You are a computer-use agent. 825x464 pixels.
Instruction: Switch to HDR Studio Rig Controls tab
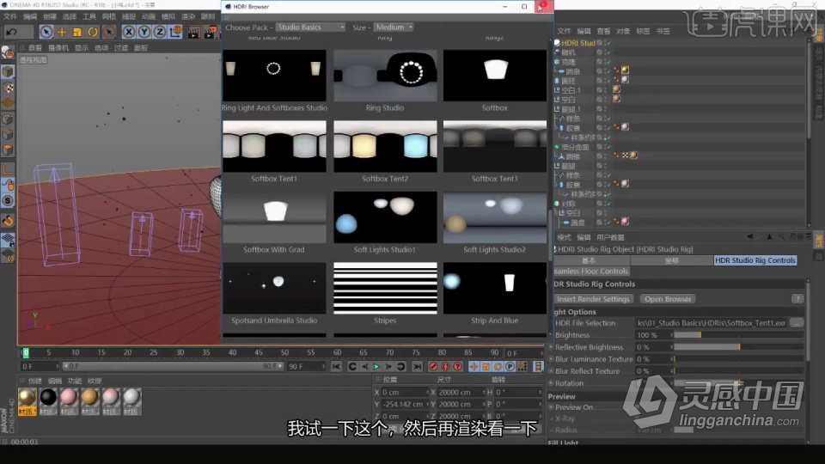[x=755, y=260]
